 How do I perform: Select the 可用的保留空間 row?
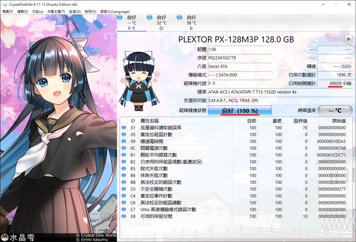(x=234, y=216)
